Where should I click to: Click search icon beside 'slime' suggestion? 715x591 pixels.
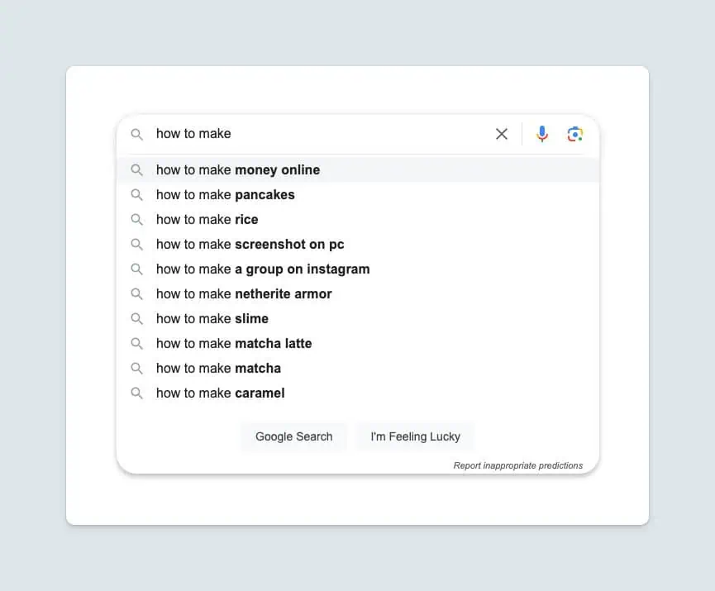(x=137, y=319)
